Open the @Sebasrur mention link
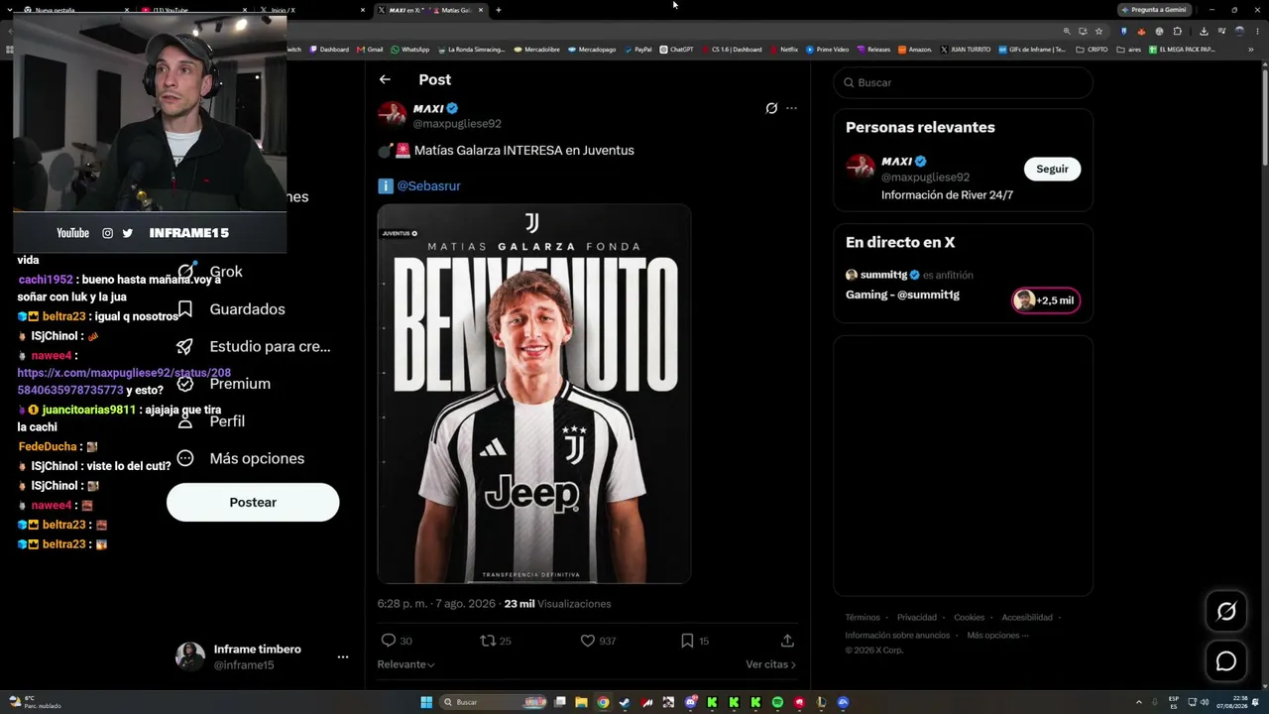Viewport: 1269px width, 714px height. pyautogui.click(x=428, y=185)
